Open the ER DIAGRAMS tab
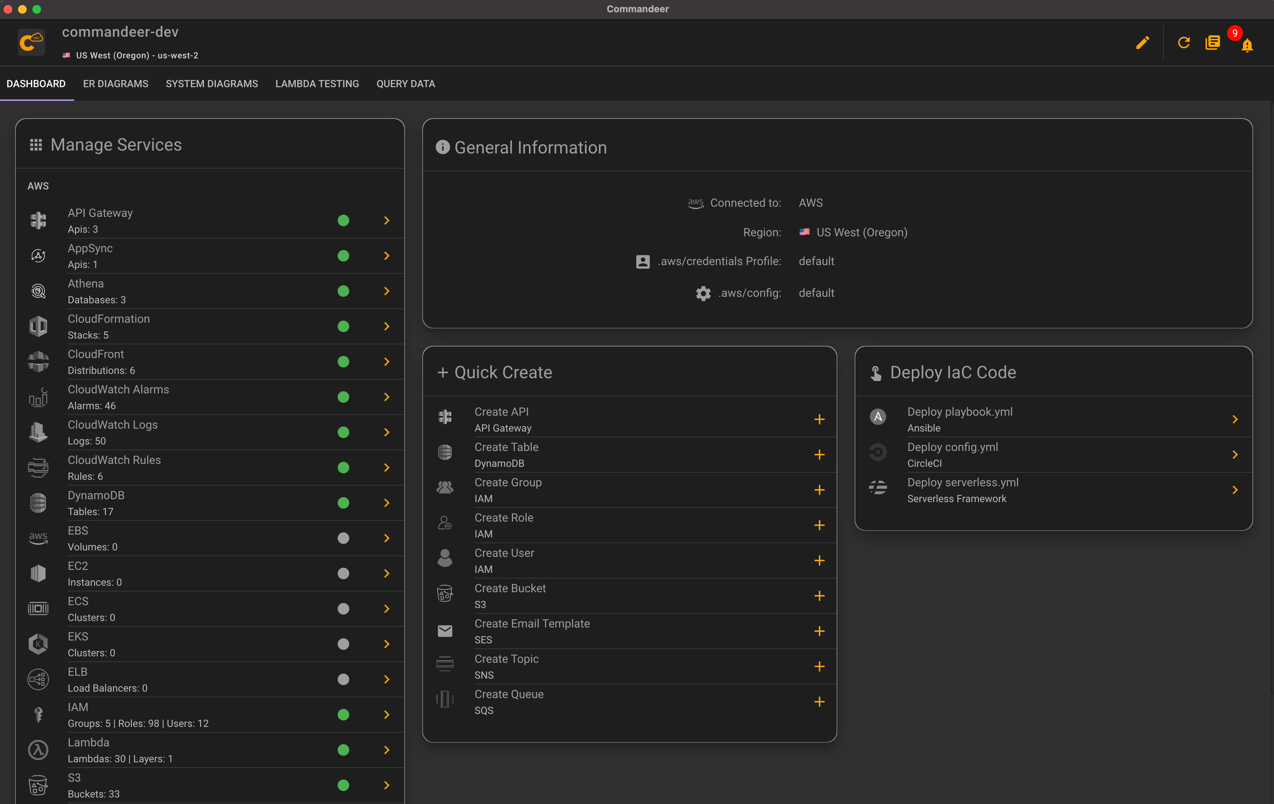The height and width of the screenshot is (804, 1274). click(x=115, y=83)
